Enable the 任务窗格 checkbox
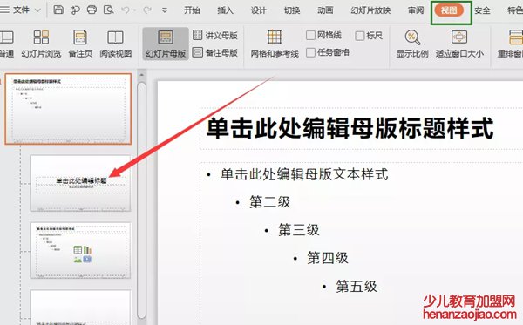523x325 pixels. point(310,52)
